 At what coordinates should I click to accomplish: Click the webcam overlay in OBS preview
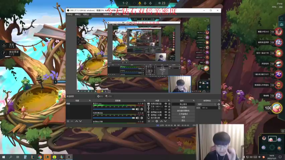tap(180, 84)
